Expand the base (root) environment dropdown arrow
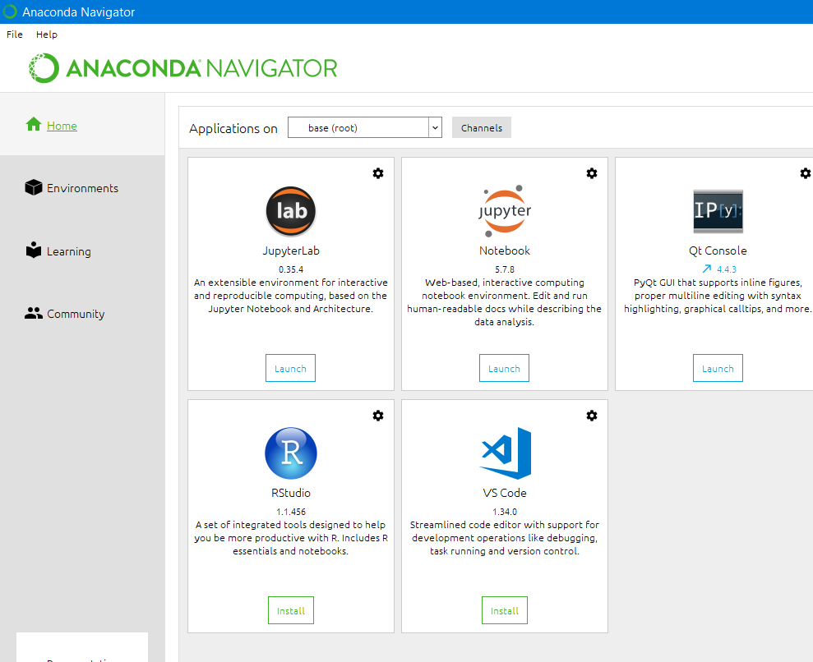Viewport: 813px width, 662px height. (435, 127)
